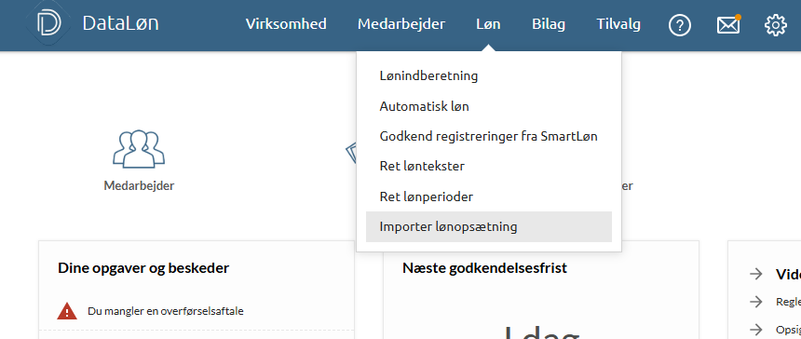
Task: Select Godkend registreringer fra SmartLøn
Action: tap(489, 136)
